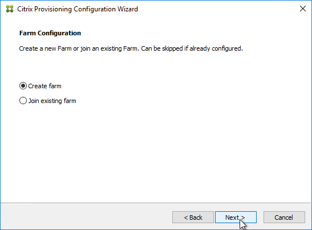
Task: Go to the next wizard step
Action: tap(236, 217)
